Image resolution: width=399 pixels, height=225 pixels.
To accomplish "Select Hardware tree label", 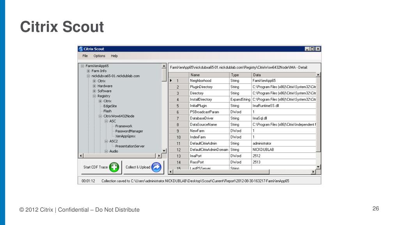I will [x=105, y=86].
